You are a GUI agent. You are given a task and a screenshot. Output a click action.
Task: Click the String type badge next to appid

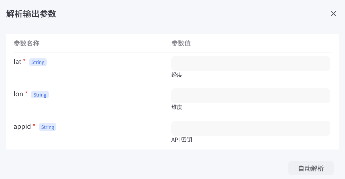tap(47, 127)
